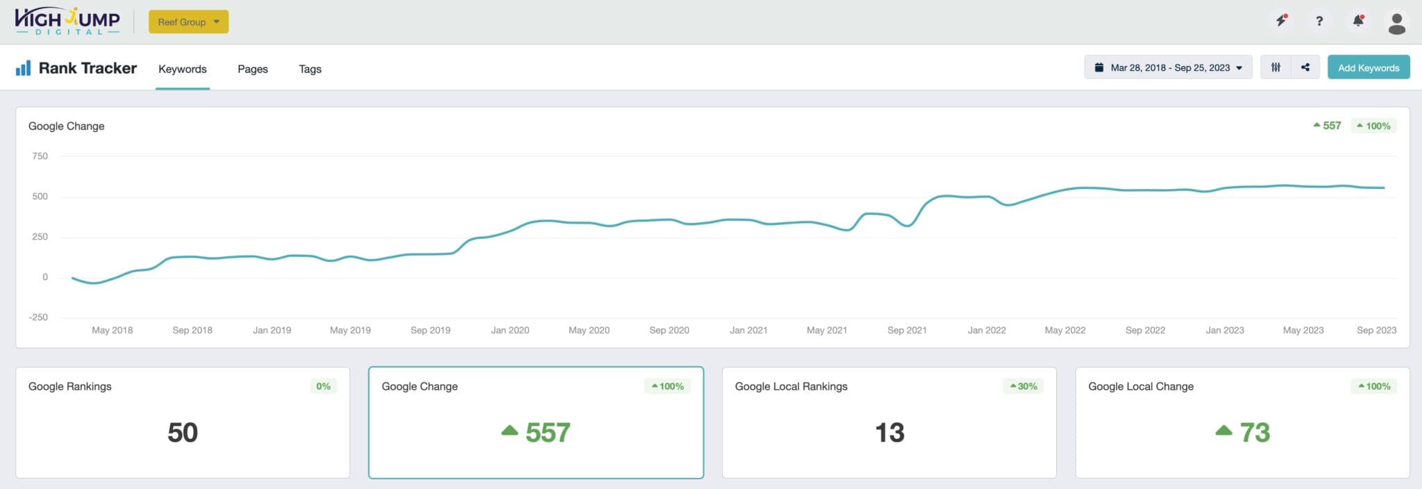Switch to the Keywords tab
1422x489 pixels.
coord(183,69)
